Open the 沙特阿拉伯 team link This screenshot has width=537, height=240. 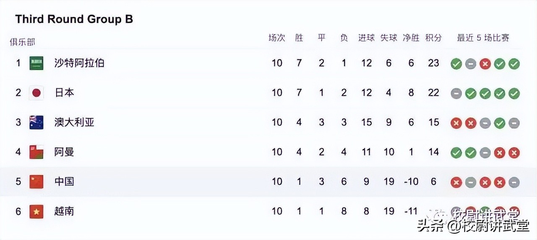[x=79, y=63]
